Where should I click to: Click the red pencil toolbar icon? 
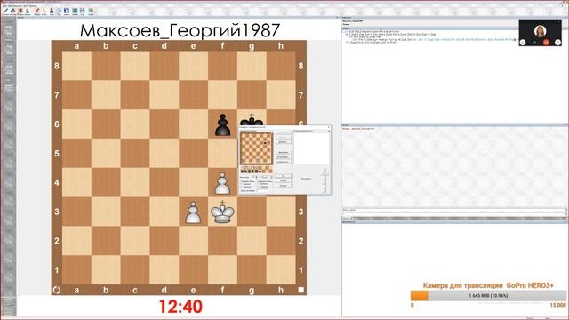(x=37, y=11)
